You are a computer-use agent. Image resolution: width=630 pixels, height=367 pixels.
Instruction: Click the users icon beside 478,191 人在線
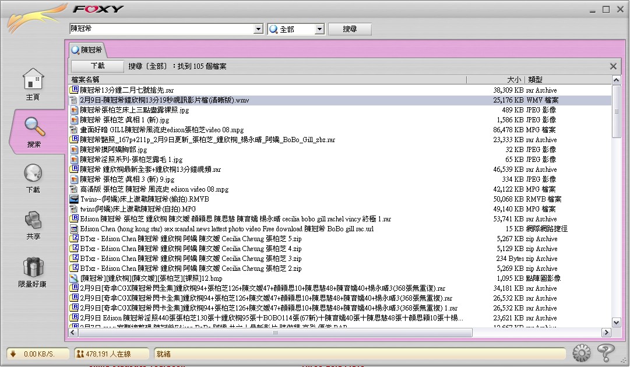80,354
